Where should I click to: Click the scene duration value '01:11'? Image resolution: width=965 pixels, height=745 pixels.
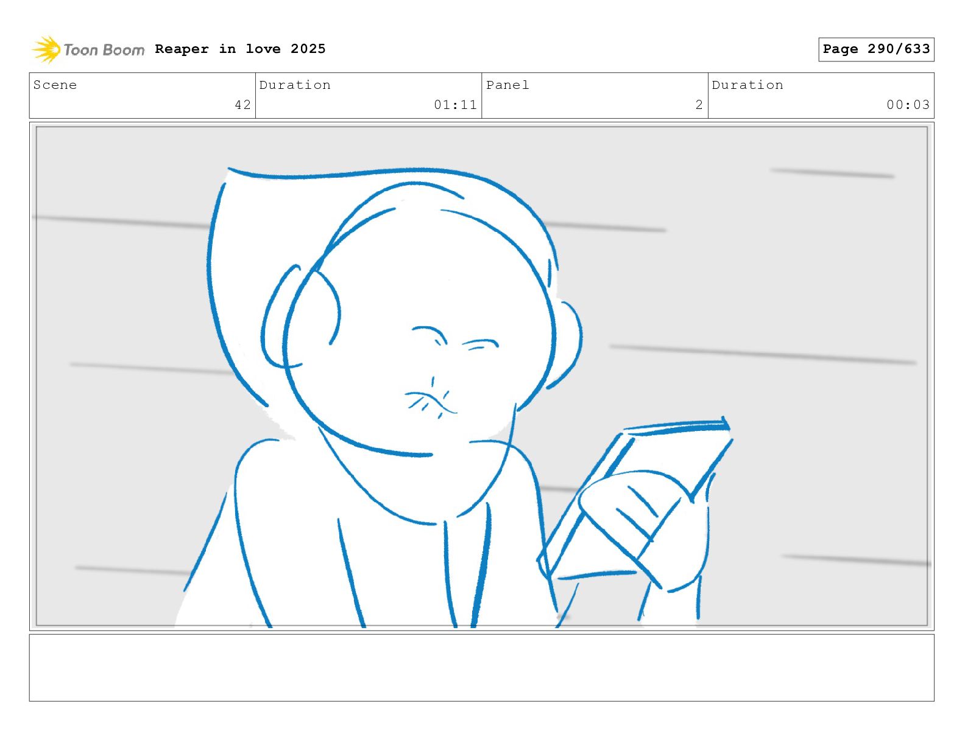coord(455,105)
